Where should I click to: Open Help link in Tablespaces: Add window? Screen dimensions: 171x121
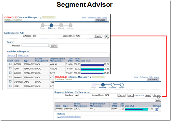coord(99,18)
